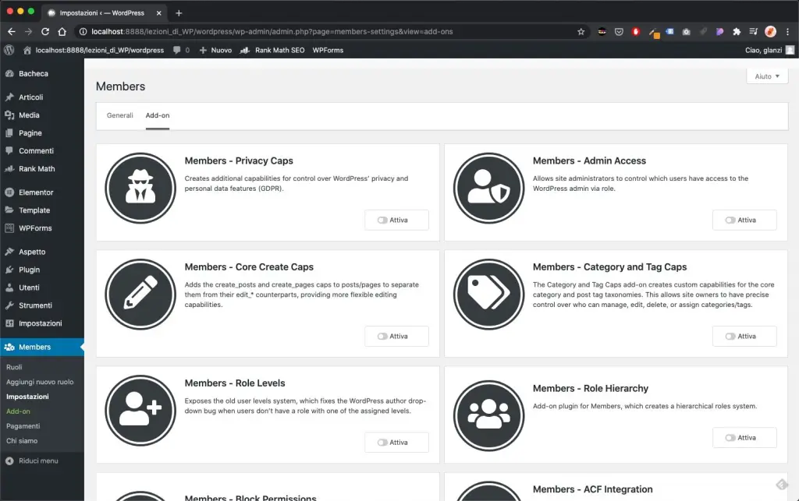Activate Members - Role Levels add-on
799x501 pixels.
[x=396, y=443]
